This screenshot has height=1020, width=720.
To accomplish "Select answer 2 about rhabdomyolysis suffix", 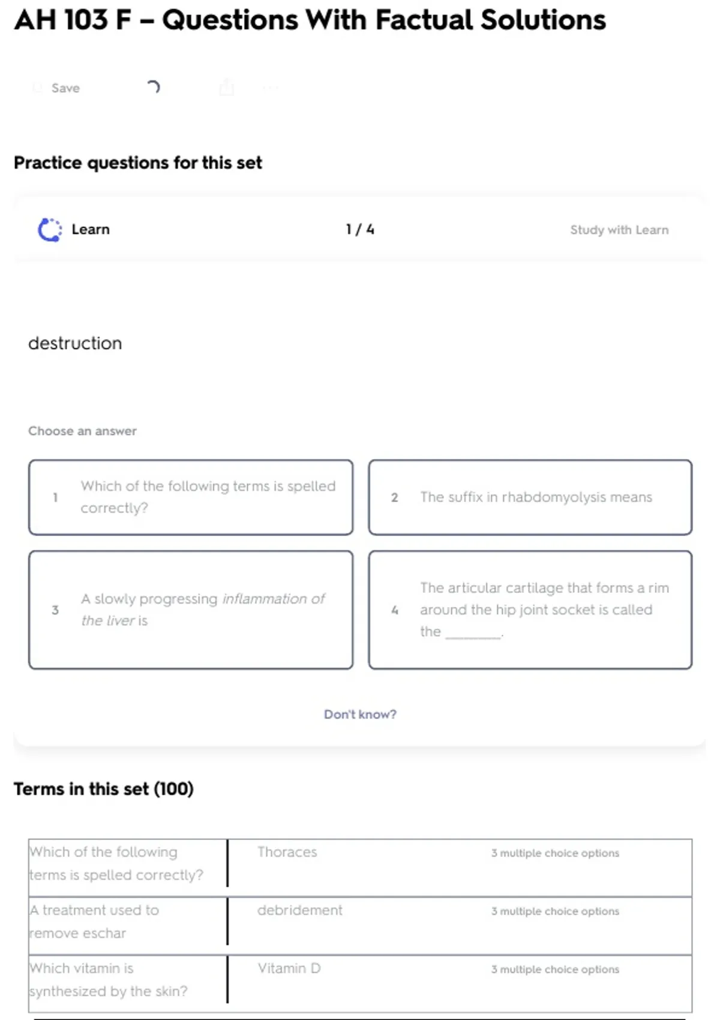I will 530,497.
